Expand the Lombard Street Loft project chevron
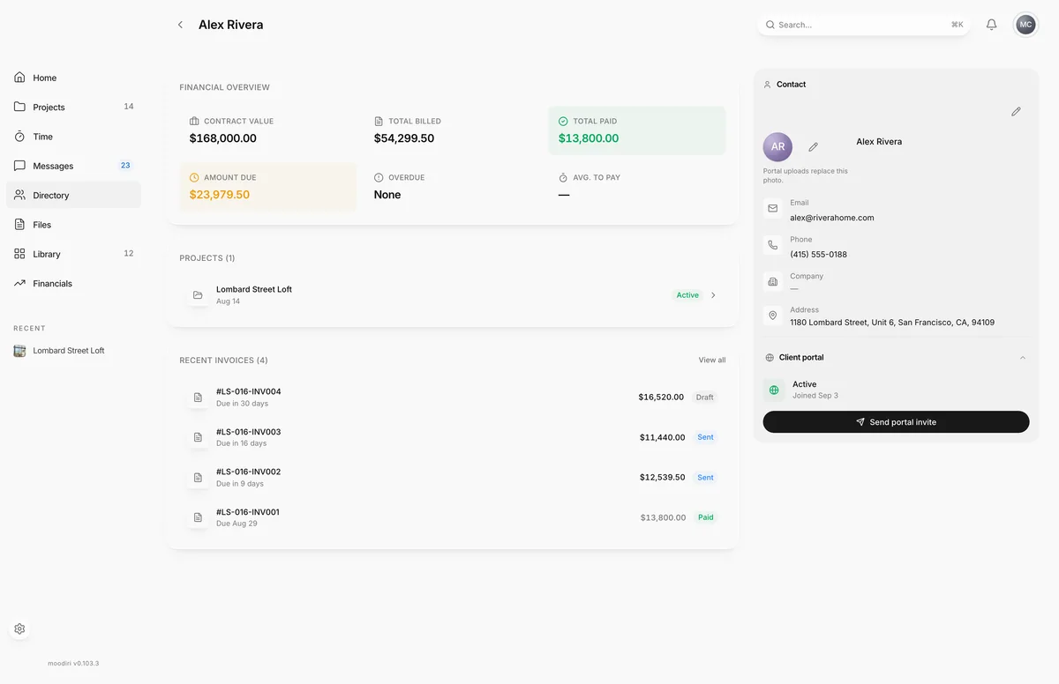This screenshot has width=1059, height=684. (x=713, y=295)
